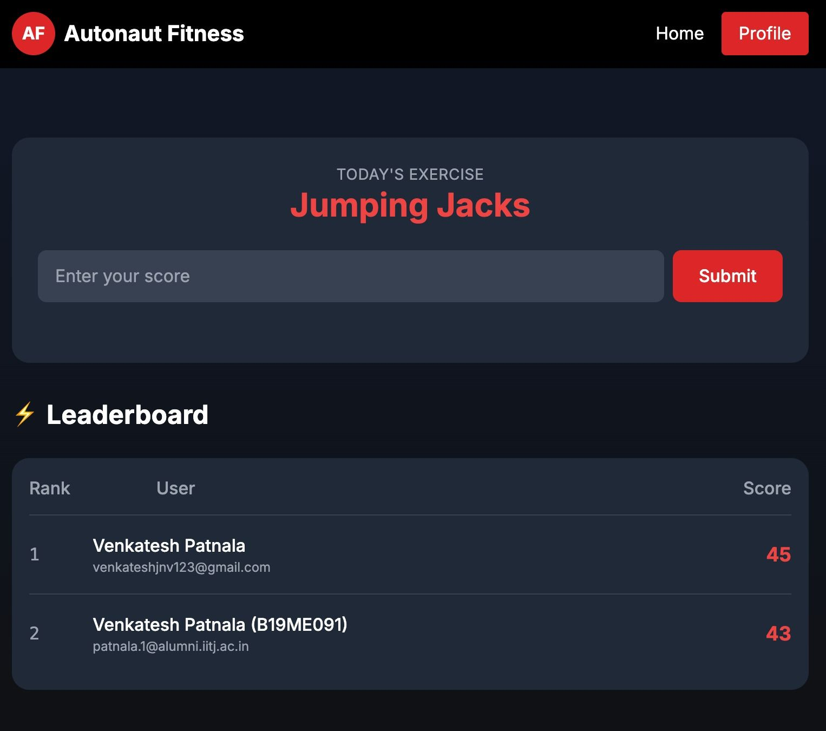The width and height of the screenshot is (826, 731).
Task: Select the Home navigation link
Action: coord(680,33)
